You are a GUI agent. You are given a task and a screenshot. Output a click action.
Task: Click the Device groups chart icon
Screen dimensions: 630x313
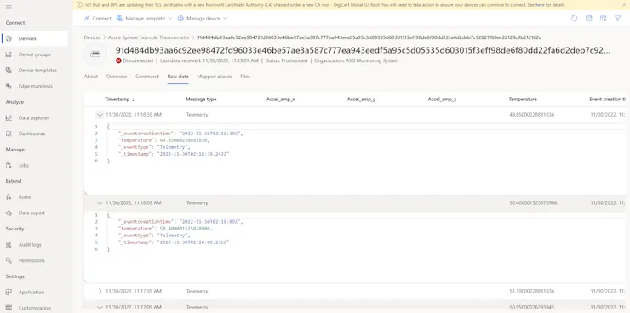tap(9, 54)
